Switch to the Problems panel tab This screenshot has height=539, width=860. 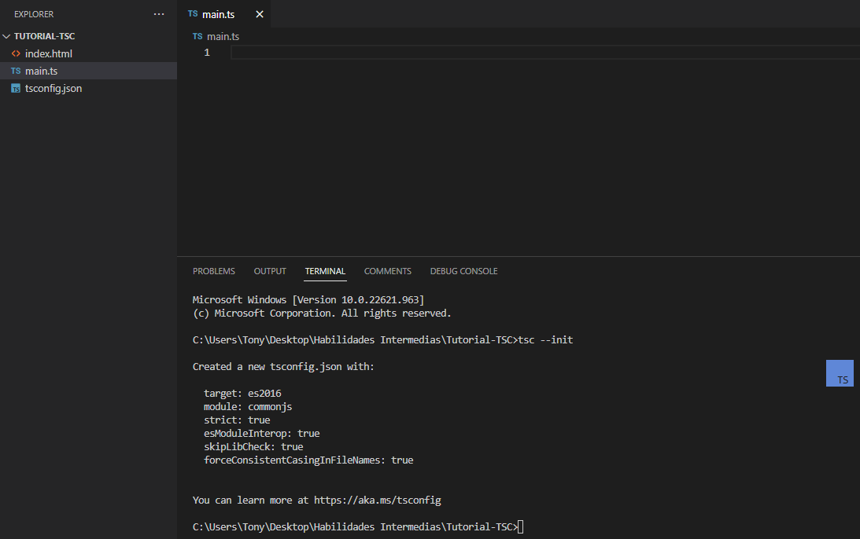click(x=213, y=271)
